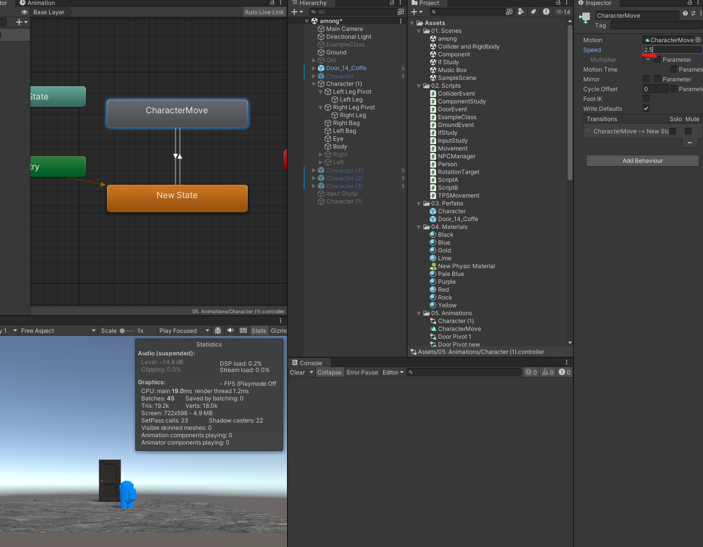Select the Black material
The image size is (703, 547).
[445, 235]
